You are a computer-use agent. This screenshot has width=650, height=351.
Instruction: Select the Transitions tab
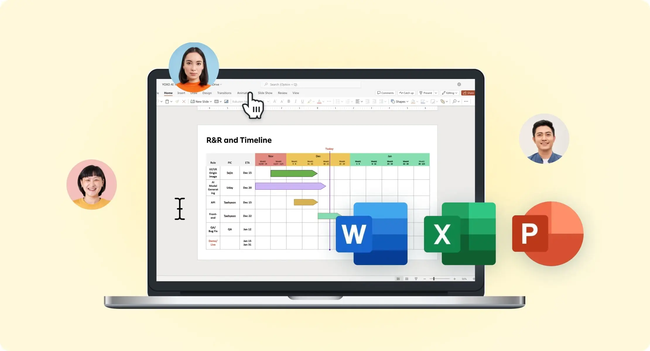point(224,93)
